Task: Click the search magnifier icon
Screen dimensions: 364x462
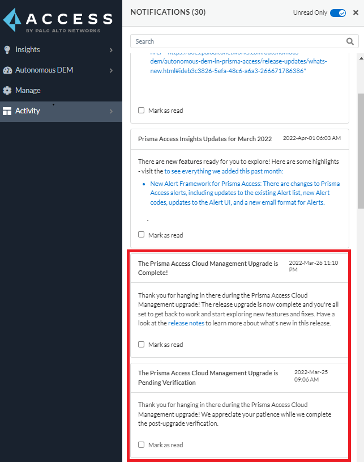Action: tap(350, 41)
